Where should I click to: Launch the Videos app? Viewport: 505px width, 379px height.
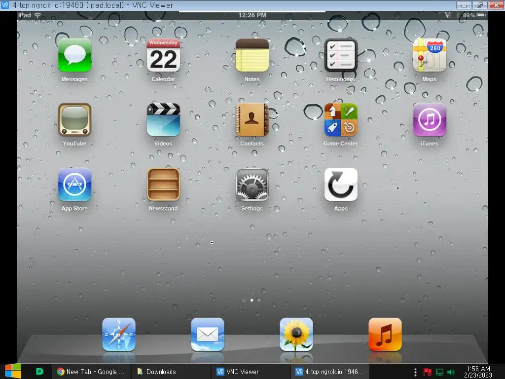163,120
